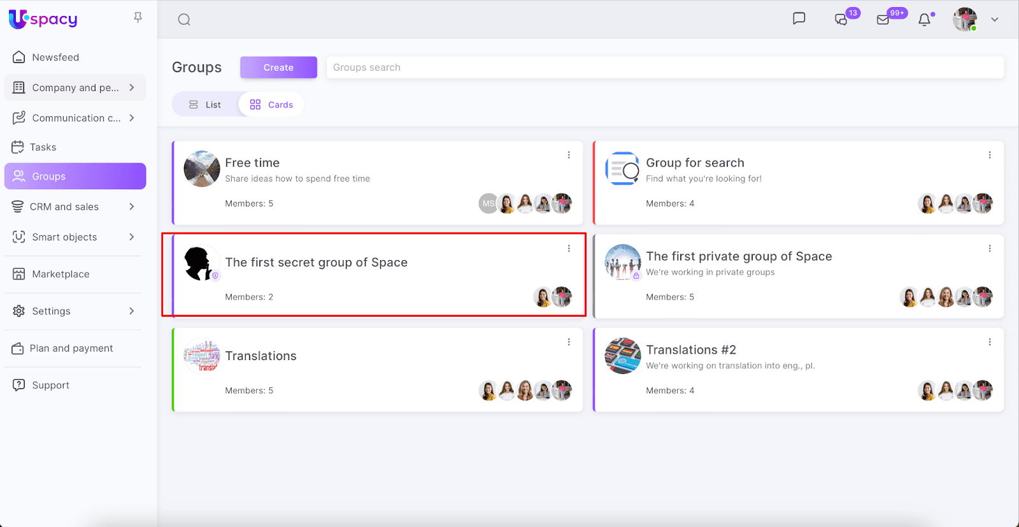The height and width of the screenshot is (527, 1019).
Task: Open the user profile dropdown arrow
Action: 994,20
